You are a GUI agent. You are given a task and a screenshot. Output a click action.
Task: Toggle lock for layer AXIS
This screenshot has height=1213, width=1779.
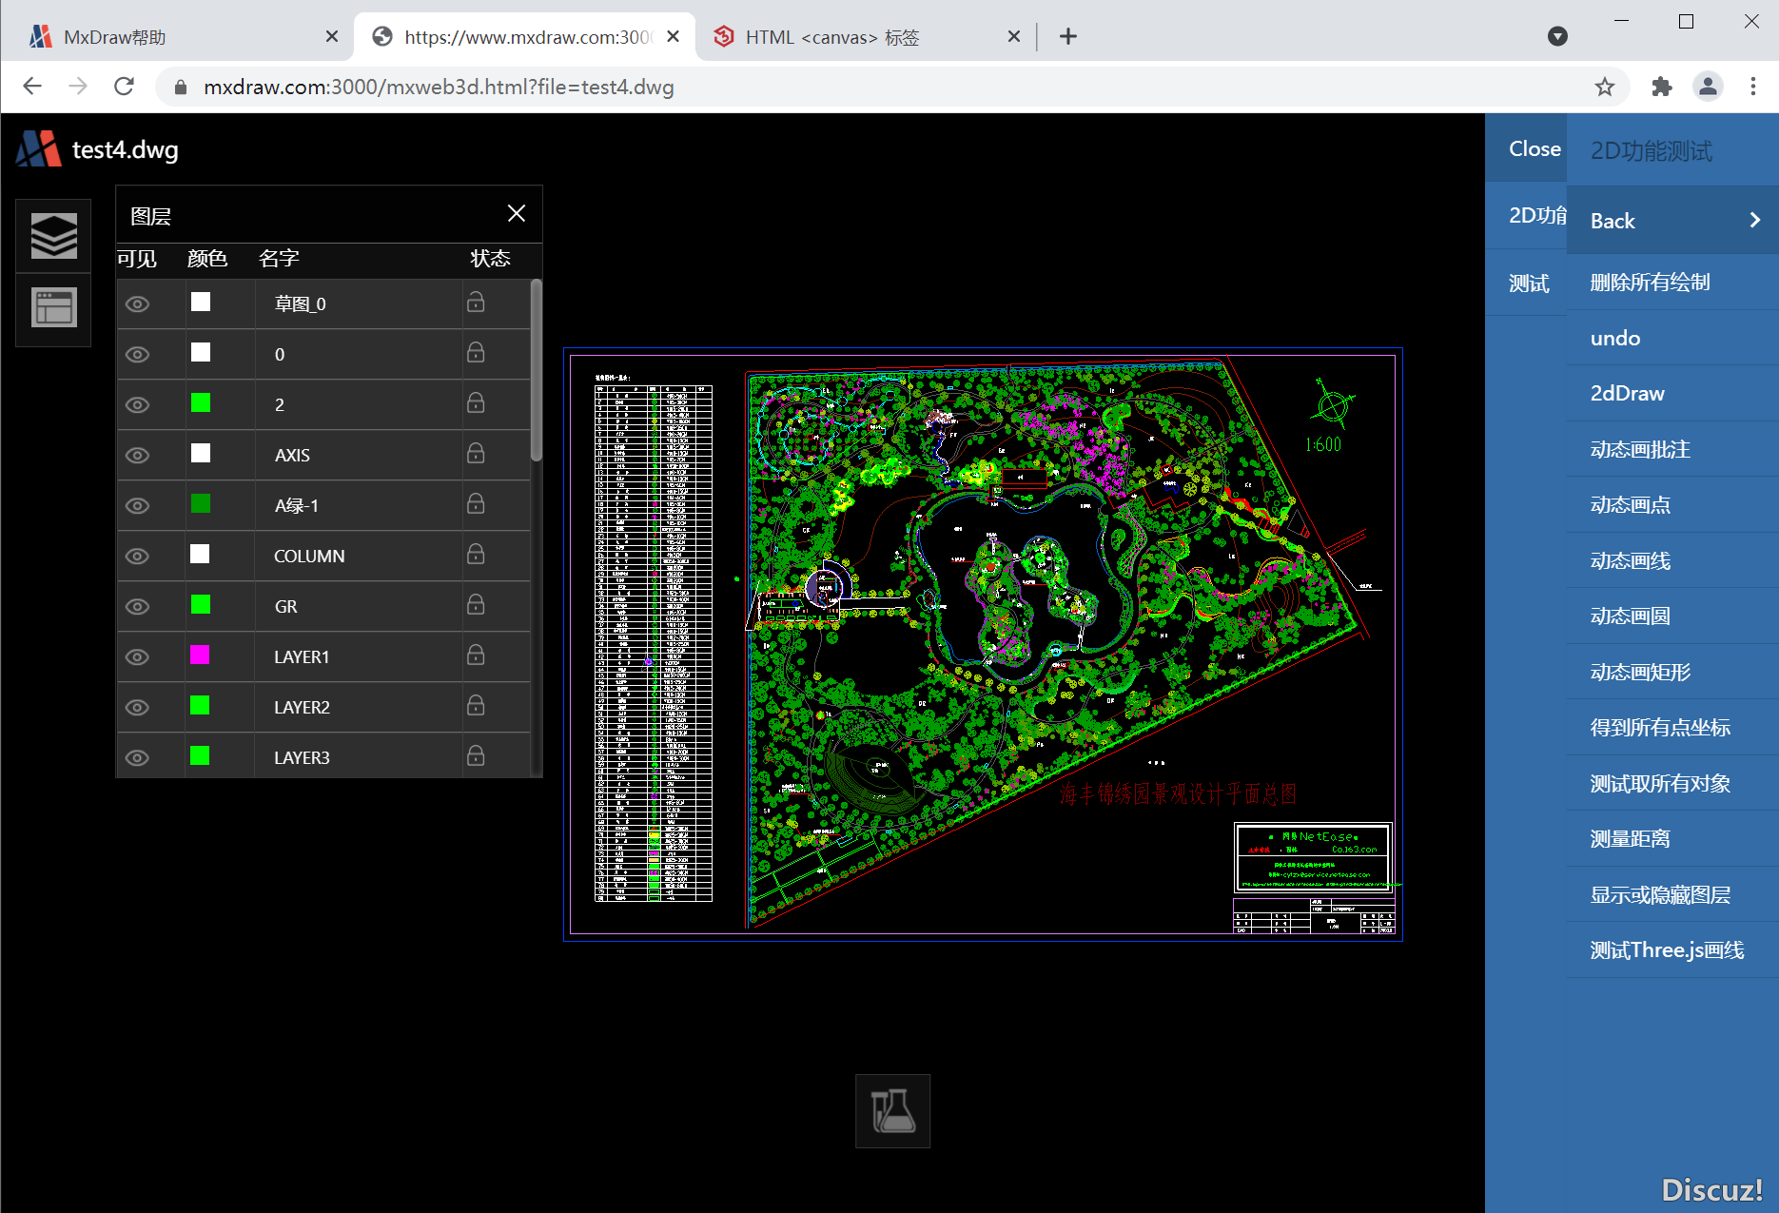[476, 454]
